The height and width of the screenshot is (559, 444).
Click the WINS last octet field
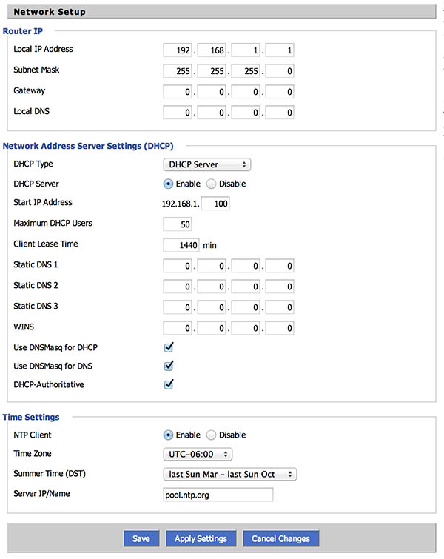click(280, 328)
